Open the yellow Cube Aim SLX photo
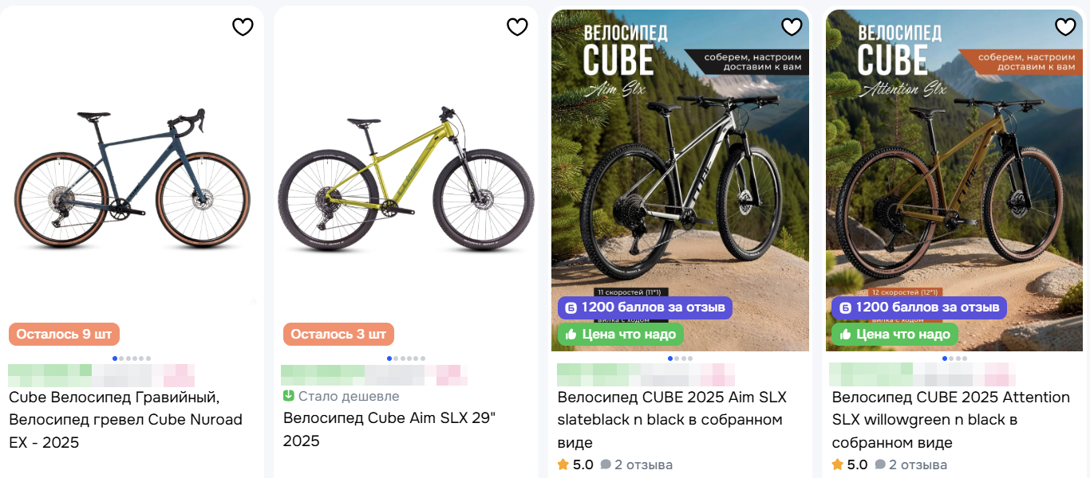The image size is (1090, 478). [x=405, y=179]
